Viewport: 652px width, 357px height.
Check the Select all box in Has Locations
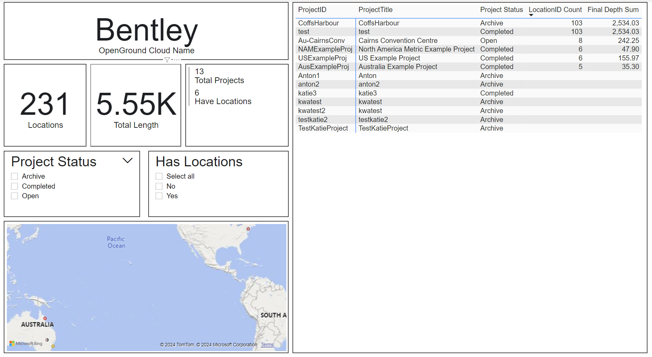159,176
